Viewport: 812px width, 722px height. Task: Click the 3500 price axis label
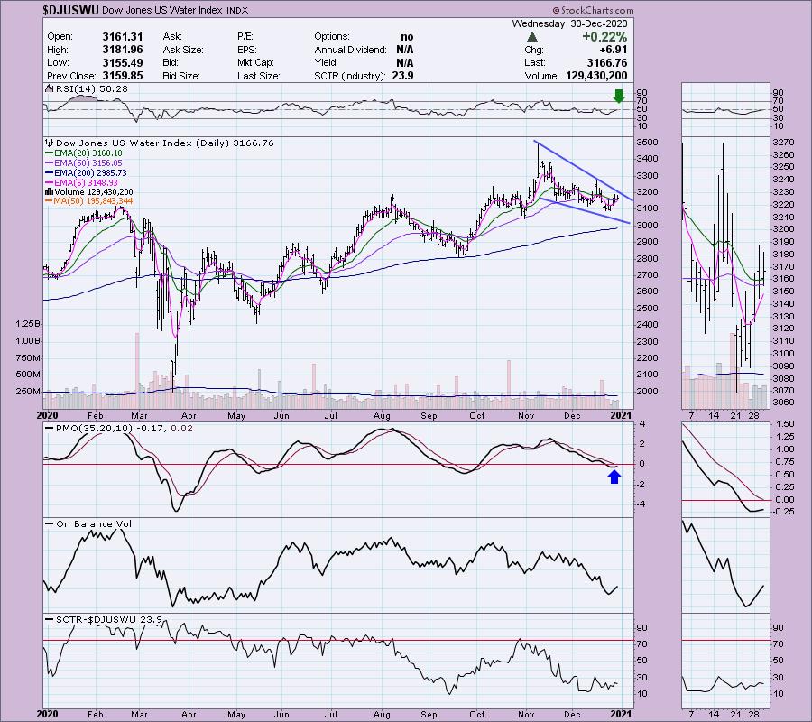(648, 143)
